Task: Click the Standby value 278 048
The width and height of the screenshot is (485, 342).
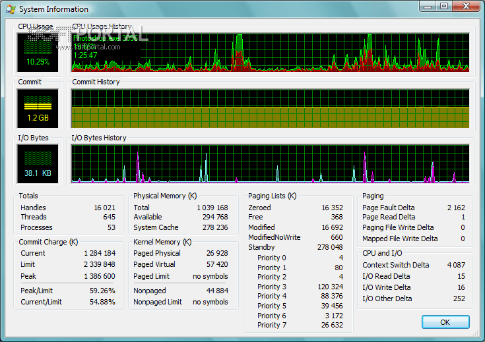Action: tap(330, 247)
